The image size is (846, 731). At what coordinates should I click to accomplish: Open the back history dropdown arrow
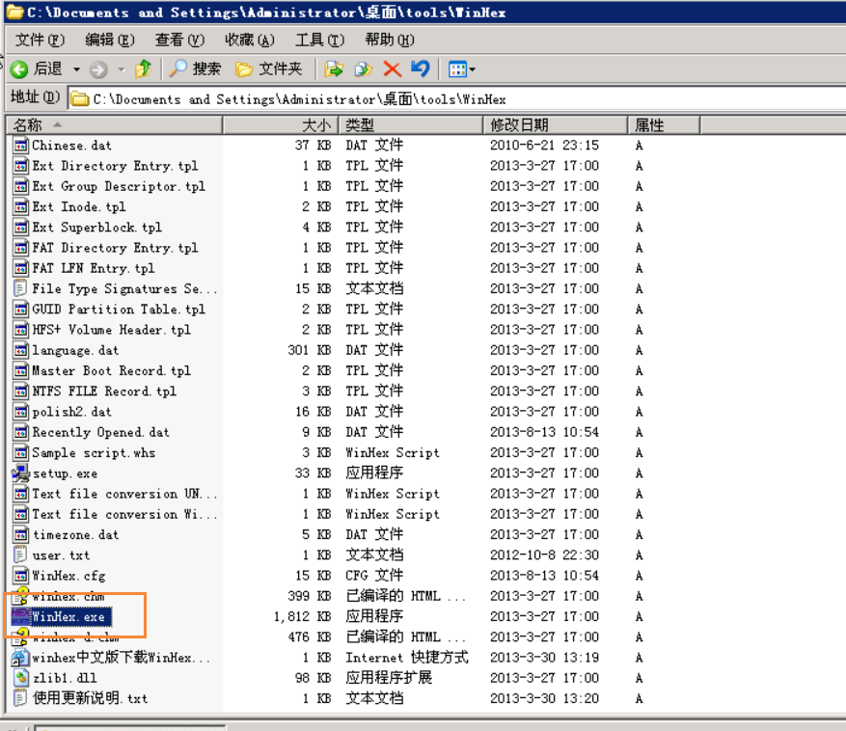(x=76, y=69)
